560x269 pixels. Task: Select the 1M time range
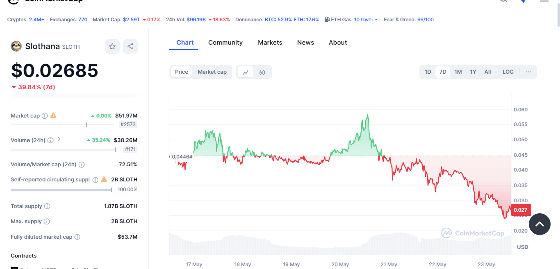click(458, 72)
